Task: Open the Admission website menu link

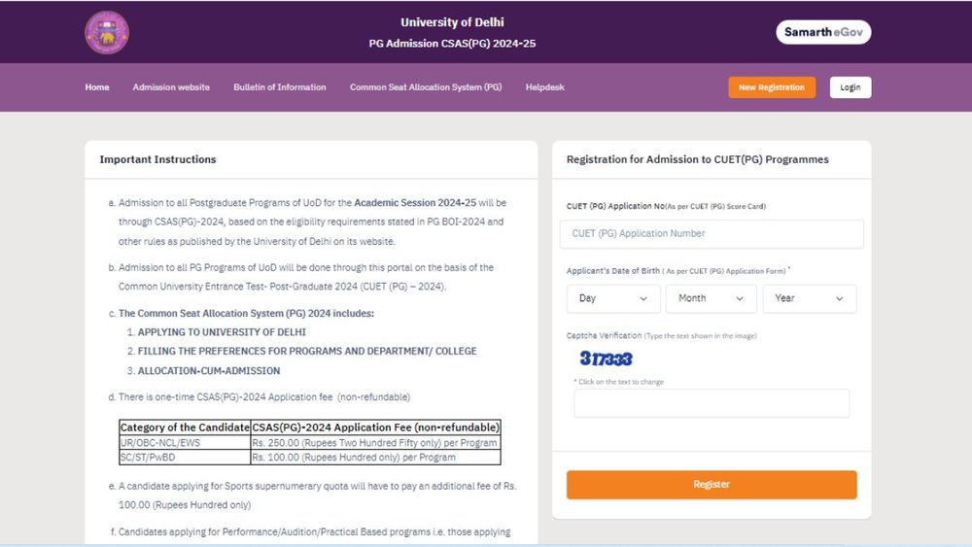Action: click(171, 87)
